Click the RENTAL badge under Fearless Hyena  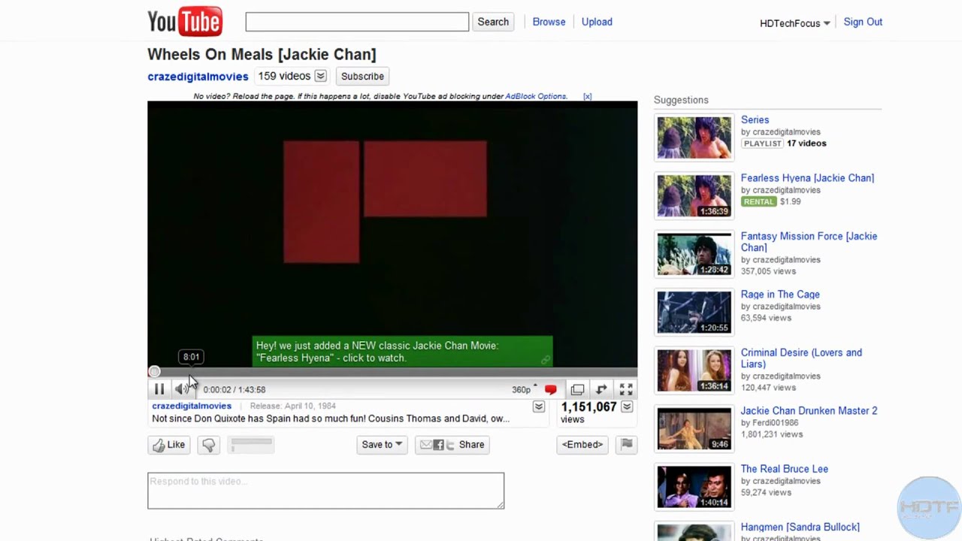point(758,201)
